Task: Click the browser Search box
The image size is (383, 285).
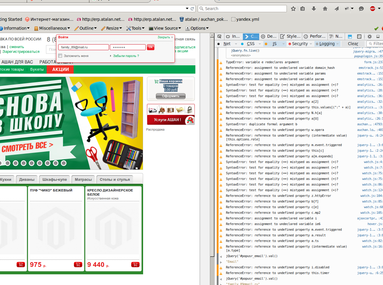Action: click(242, 9)
